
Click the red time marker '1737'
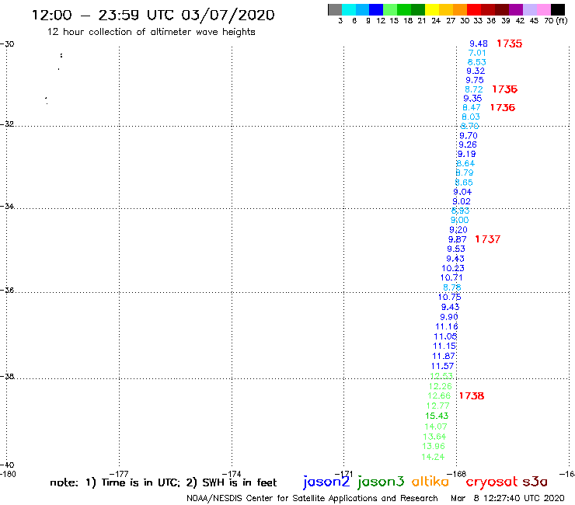tap(488, 239)
